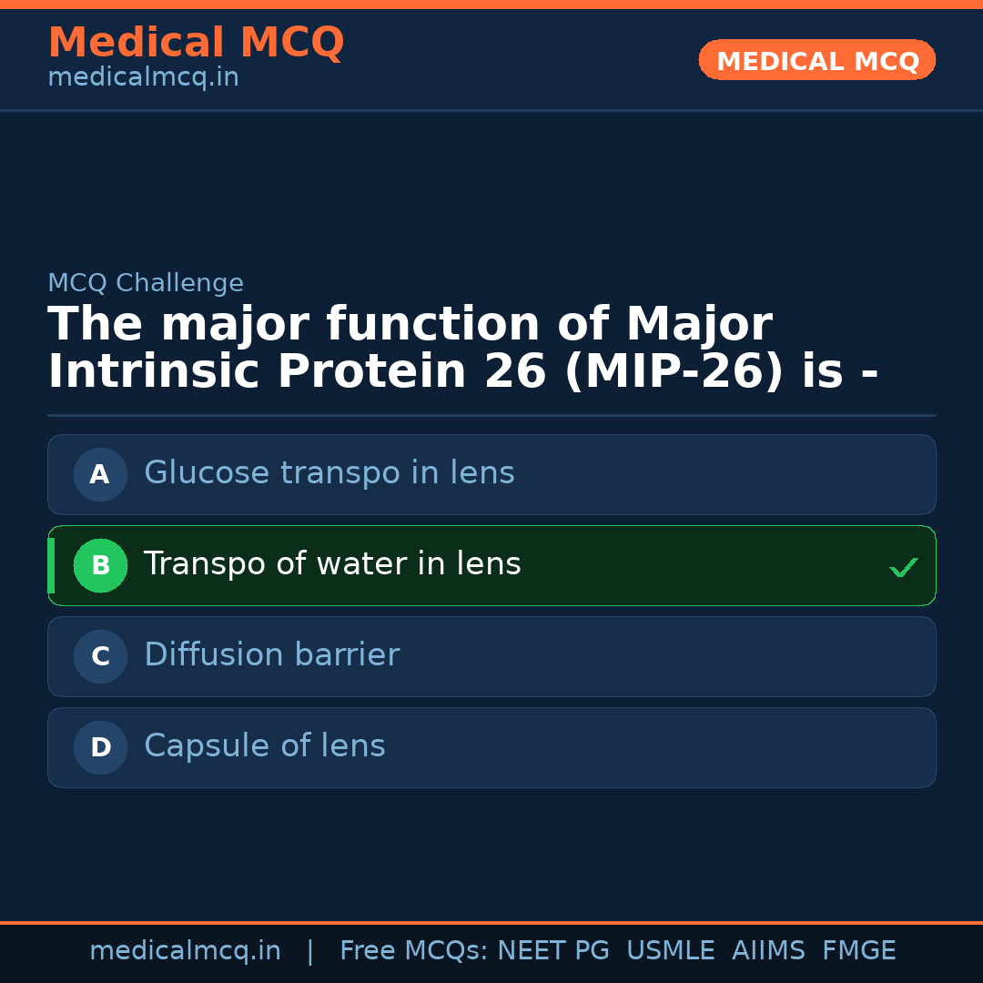Select the option A letter circle
The width and height of the screenshot is (983, 983).
[x=100, y=474]
